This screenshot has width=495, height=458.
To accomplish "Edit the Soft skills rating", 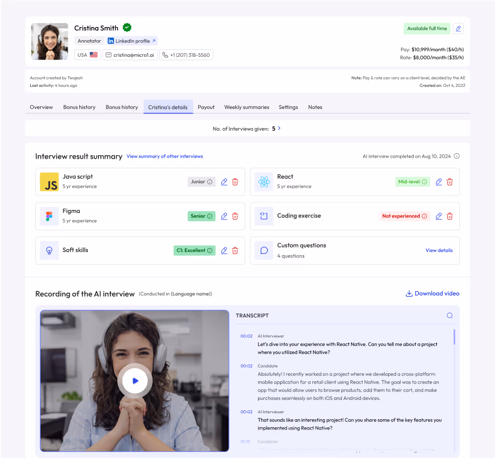I will [x=224, y=251].
